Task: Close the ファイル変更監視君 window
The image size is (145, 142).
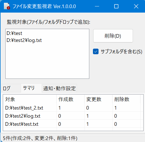Action: (136, 6)
